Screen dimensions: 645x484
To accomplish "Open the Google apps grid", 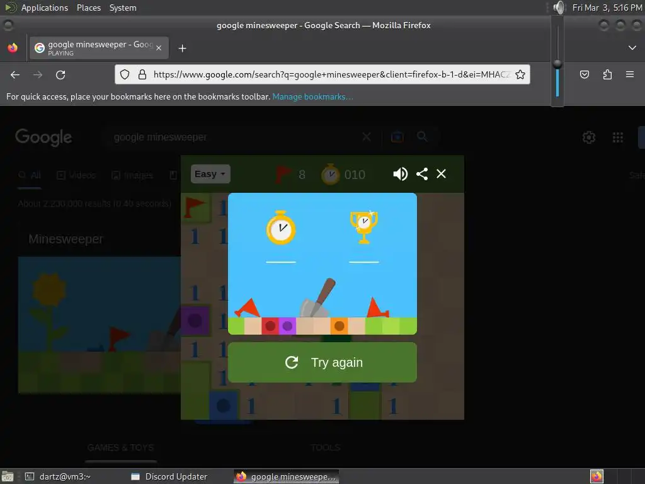I will point(617,137).
